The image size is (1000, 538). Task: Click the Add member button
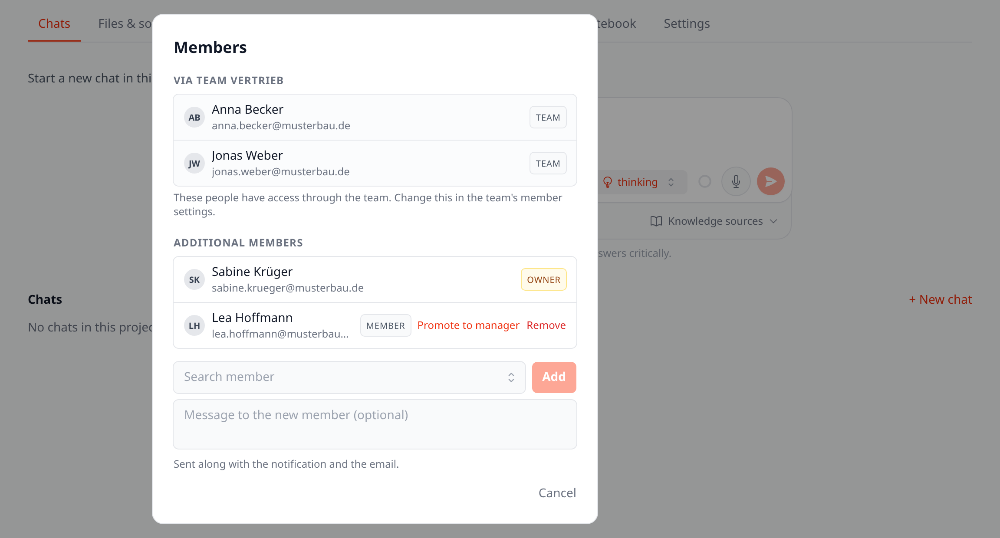tap(554, 377)
